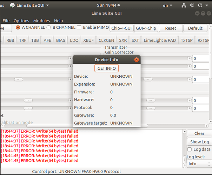Viewport: 212px width, 175px height.
Task: Open the Log level Info dropdown
Action: (199, 164)
